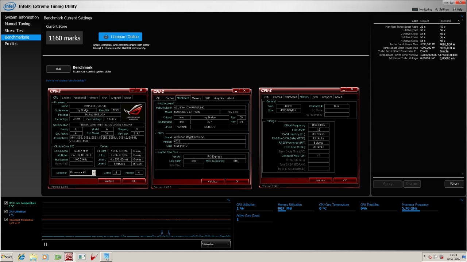Click proposed Turbo Boost Power Max value
Screen dimensions: 467x262
pos(448,44)
